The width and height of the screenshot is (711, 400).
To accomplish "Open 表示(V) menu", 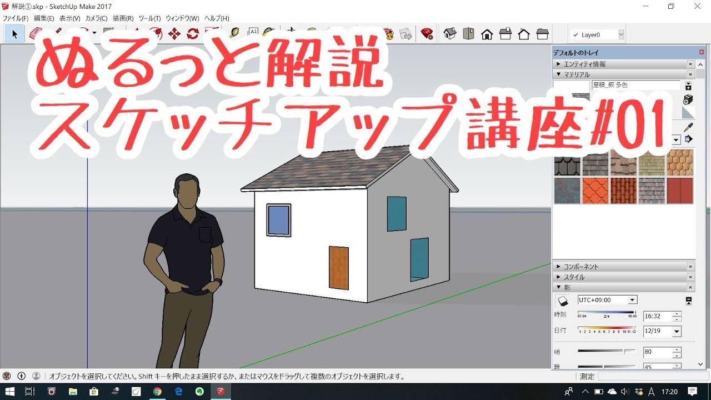I will click(70, 18).
